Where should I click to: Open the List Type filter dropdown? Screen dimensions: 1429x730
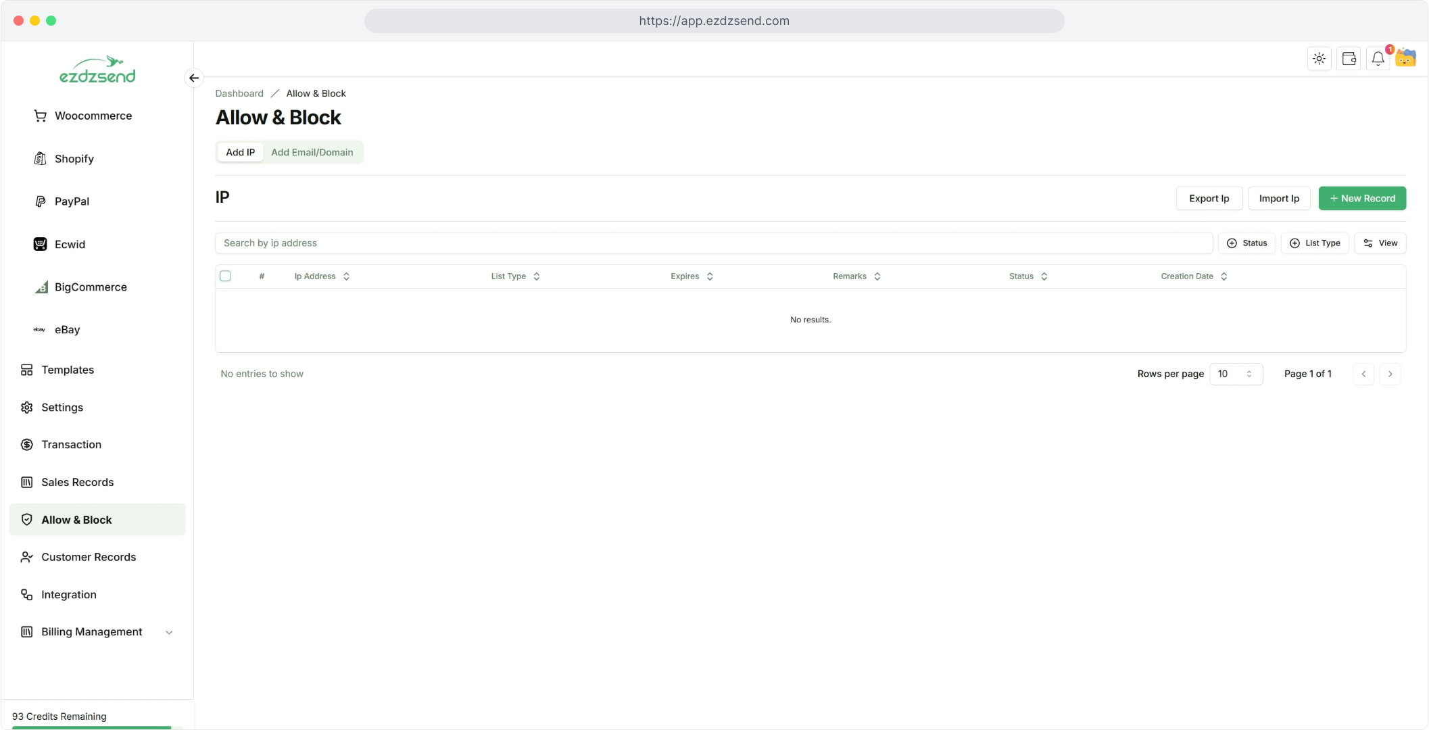tap(1315, 243)
